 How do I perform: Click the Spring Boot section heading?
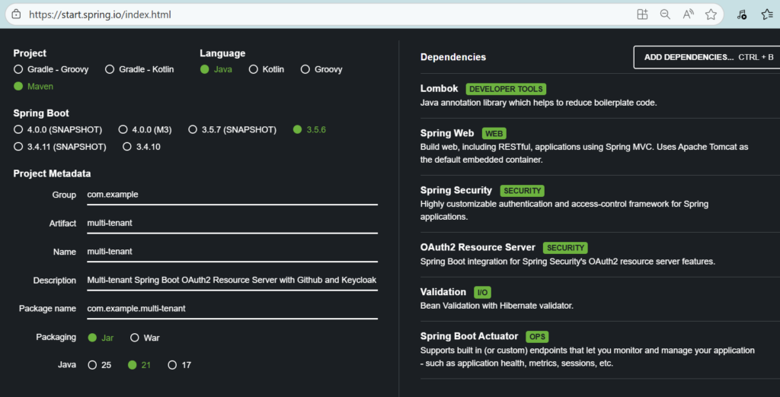pyautogui.click(x=41, y=113)
